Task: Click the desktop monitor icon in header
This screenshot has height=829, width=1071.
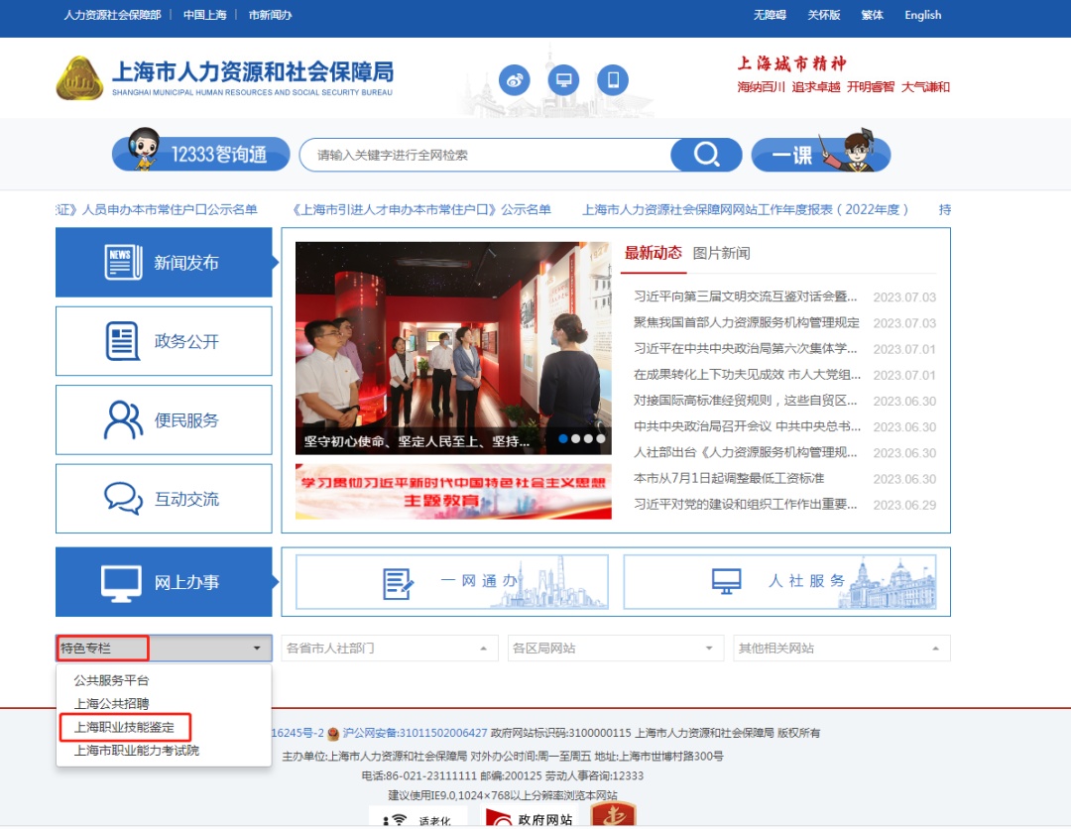Action: tap(563, 79)
